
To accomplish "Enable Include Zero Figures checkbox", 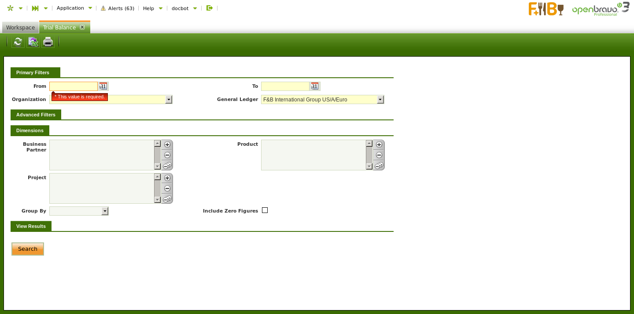I will (265, 210).
